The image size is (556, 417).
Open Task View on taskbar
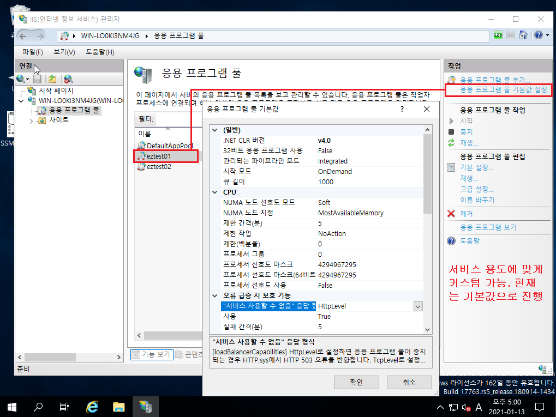[x=64, y=407]
